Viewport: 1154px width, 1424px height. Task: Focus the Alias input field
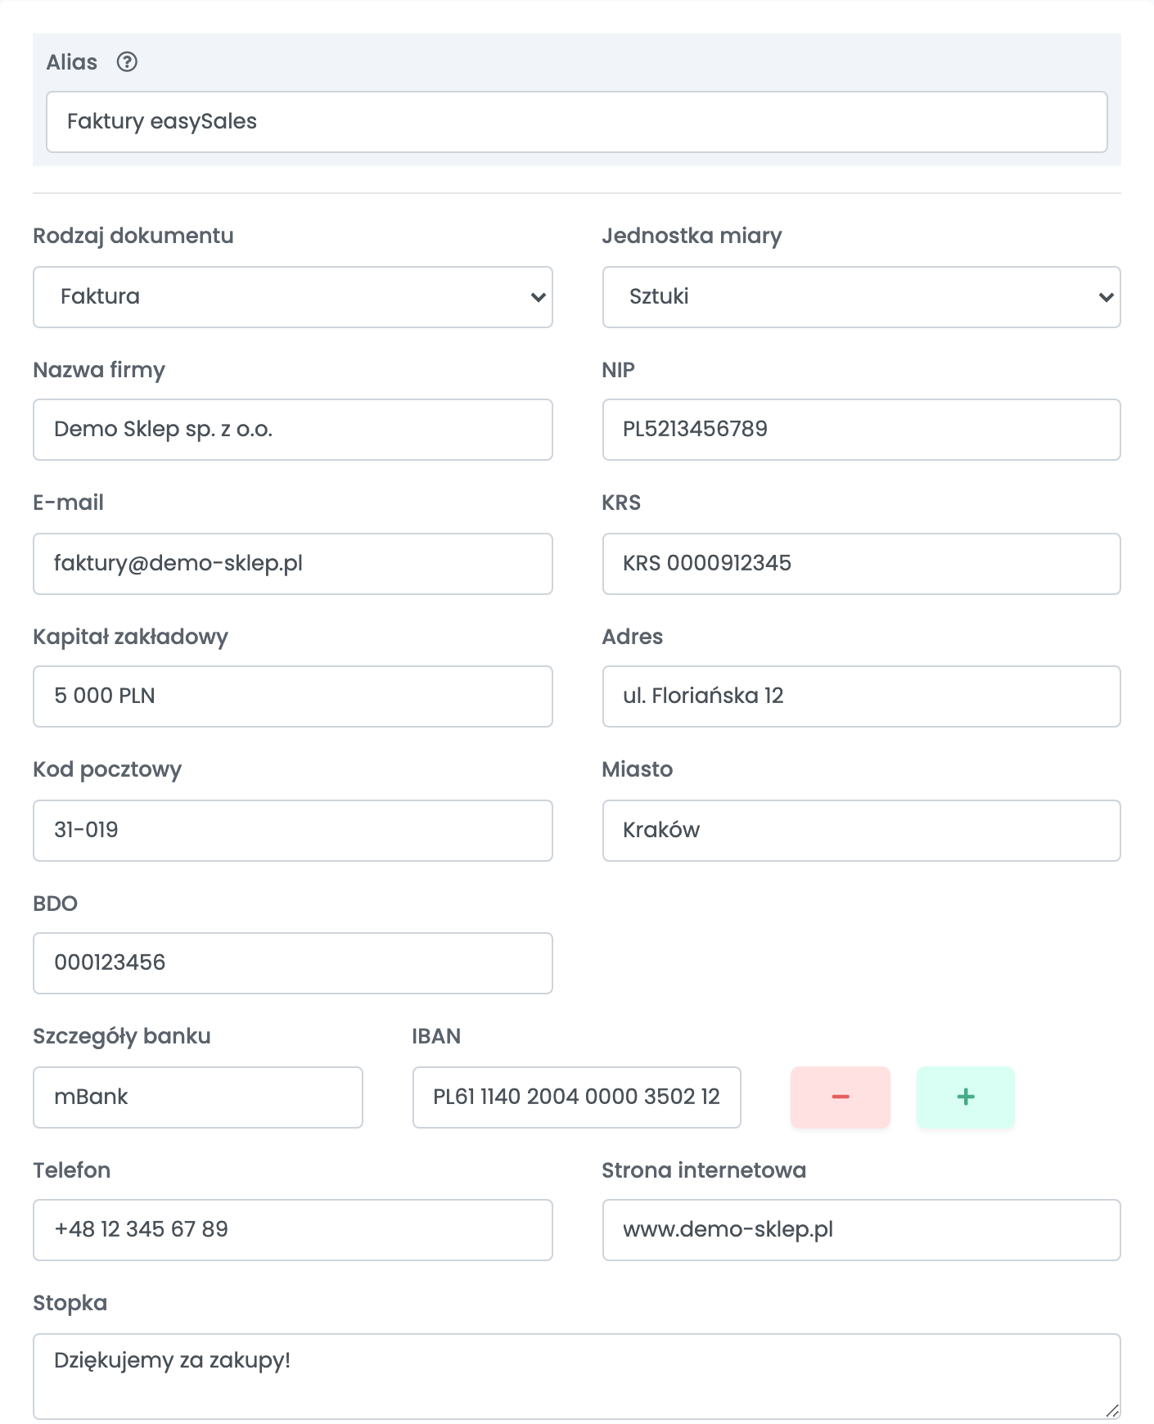coord(577,122)
